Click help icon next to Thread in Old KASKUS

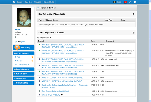click(x=62, y=95)
